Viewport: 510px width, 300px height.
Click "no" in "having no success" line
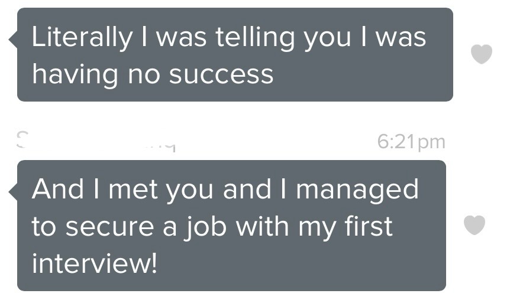coord(144,75)
